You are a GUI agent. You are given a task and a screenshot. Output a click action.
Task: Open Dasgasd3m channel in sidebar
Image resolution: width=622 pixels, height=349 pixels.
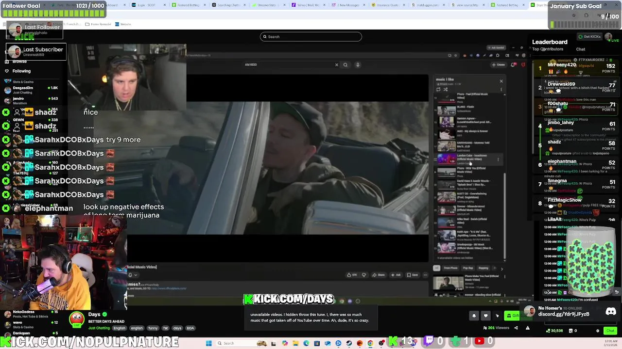tap(32, 90)
